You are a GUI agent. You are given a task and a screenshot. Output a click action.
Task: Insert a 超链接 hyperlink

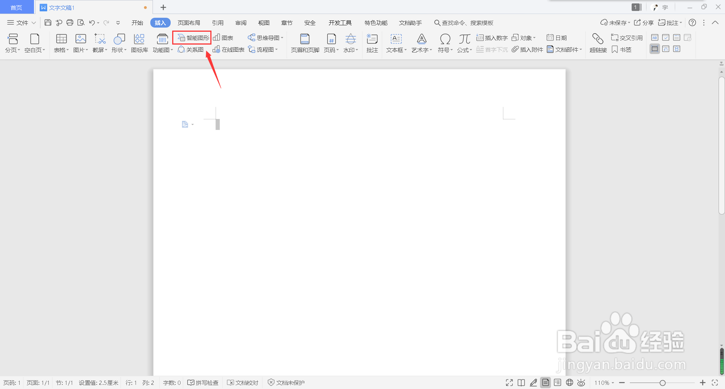(598, 43)
